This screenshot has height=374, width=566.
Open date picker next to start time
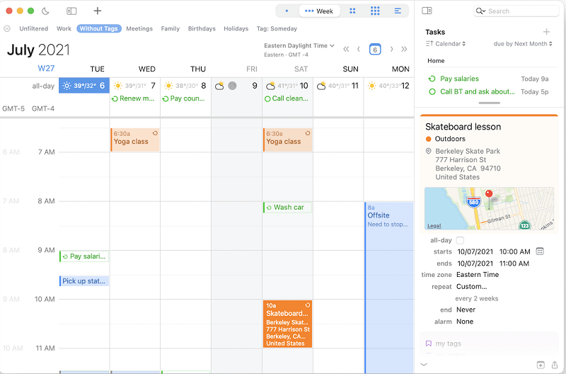[x=540, y=251]
